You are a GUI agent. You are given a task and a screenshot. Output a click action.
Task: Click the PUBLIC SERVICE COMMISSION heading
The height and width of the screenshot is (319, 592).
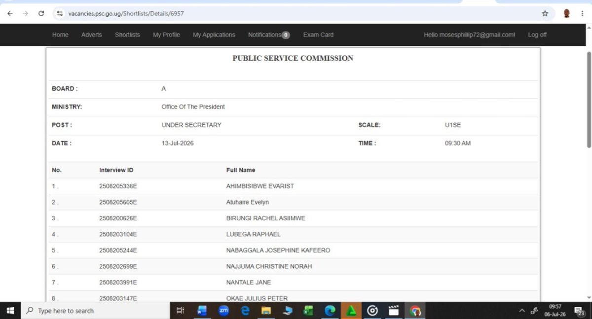pyautogui.click(x=293, y=58)
